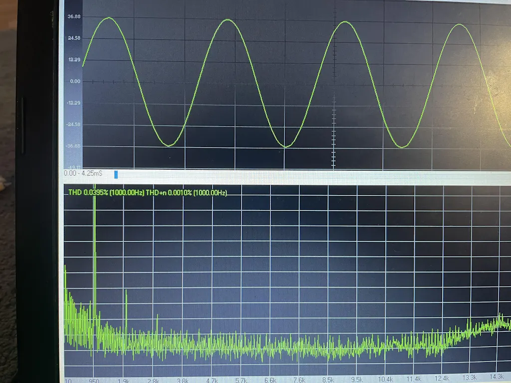Image resolution: width=511 pixels, height=383 pixels.
Task: Select the positive 12.29 amplitude axis label
Action: tap(74, 60)
